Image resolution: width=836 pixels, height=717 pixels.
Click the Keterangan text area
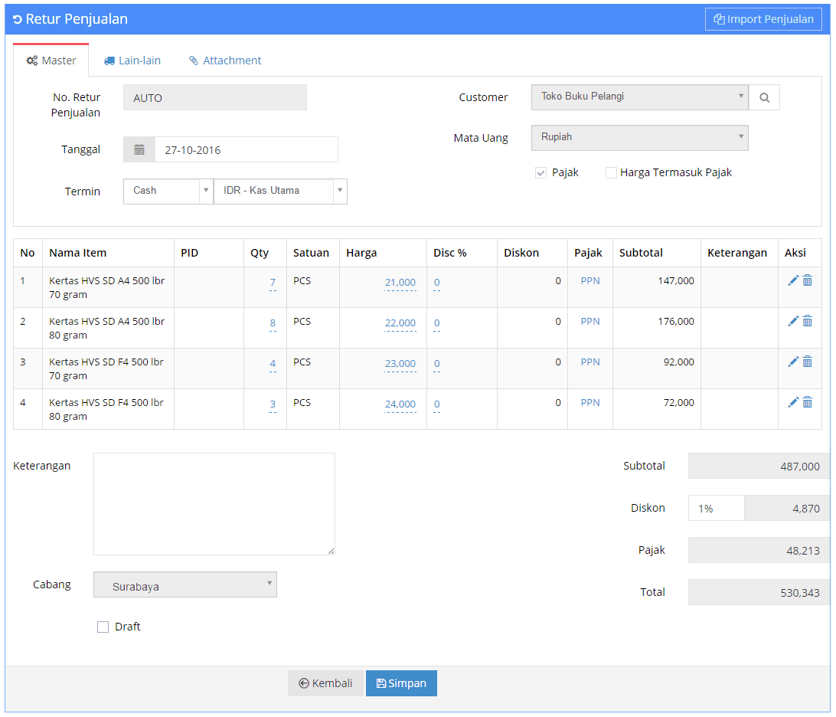pos(214,503)
